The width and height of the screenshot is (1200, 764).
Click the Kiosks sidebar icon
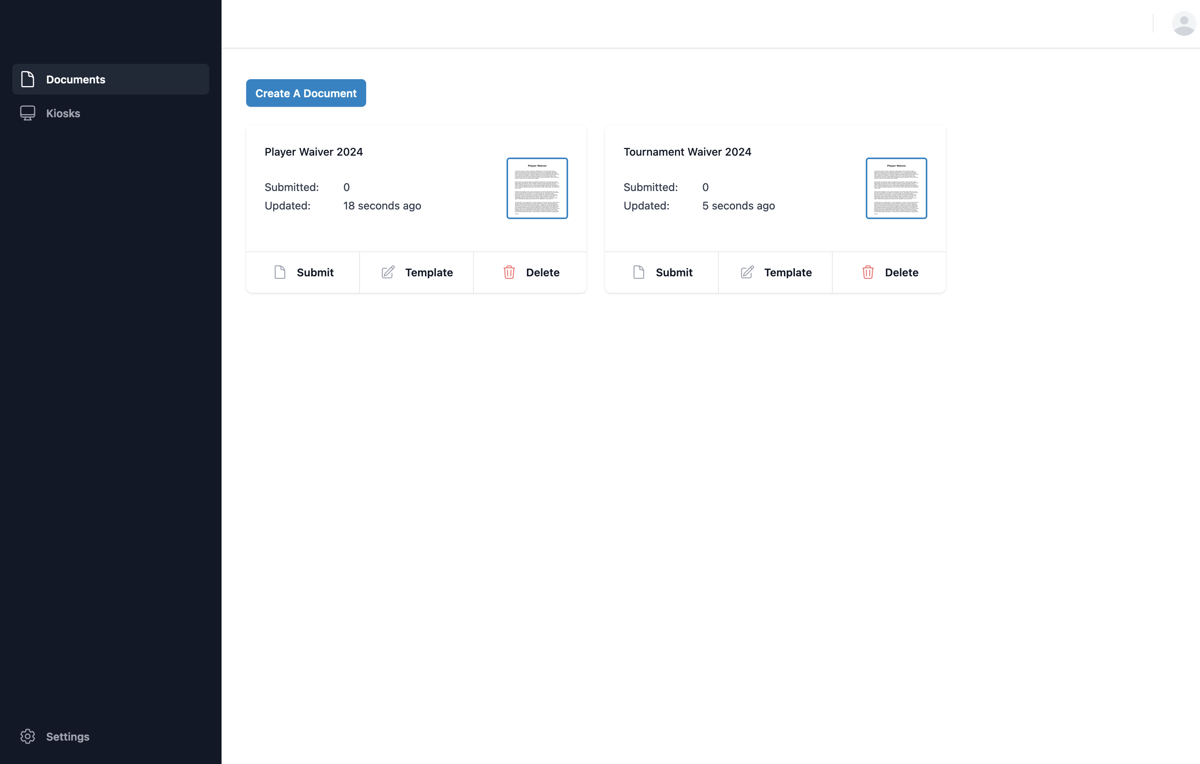[27, 113]
